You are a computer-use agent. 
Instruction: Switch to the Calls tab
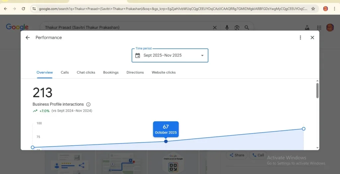(x=65, y=73)
